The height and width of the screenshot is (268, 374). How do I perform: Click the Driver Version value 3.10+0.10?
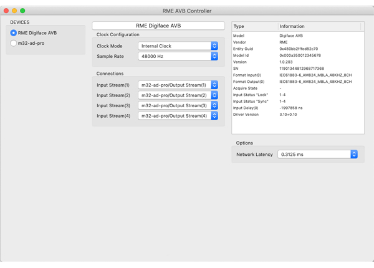[x=288, y=115]
